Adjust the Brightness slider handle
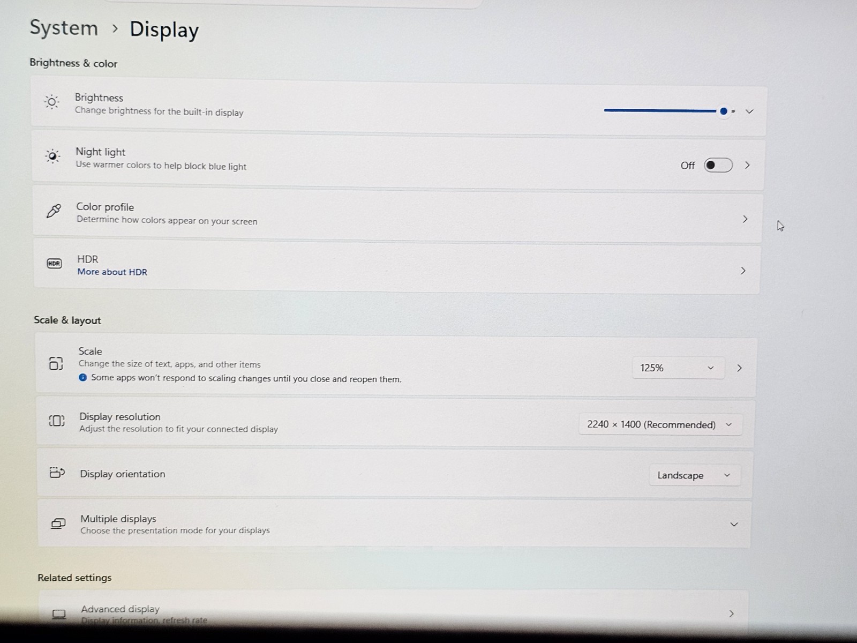Image resolution: width=857 pixels, height=643 pixels. click(x=724, y=111)
